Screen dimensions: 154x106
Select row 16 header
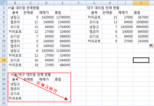coord(4,70)
